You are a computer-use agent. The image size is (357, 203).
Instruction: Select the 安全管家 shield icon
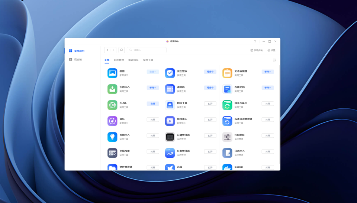point(170,73)
